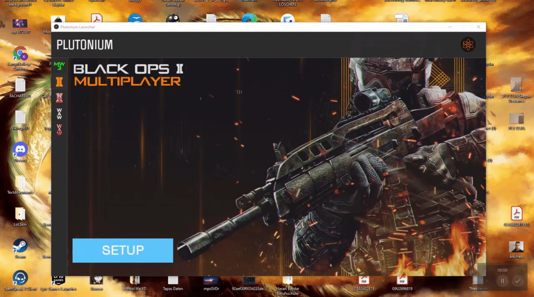The image size is (534, 297).
Task: Open the Kampfkollege Chrome desktop shortcut
Action: pos(20,58)
